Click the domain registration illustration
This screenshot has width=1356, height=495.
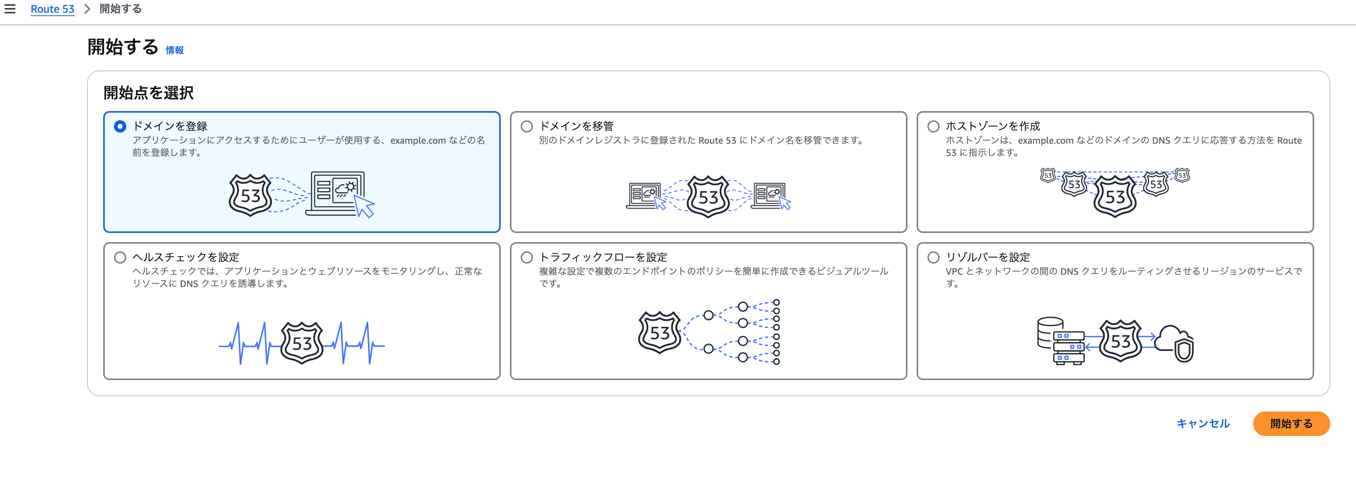[301, 194]
